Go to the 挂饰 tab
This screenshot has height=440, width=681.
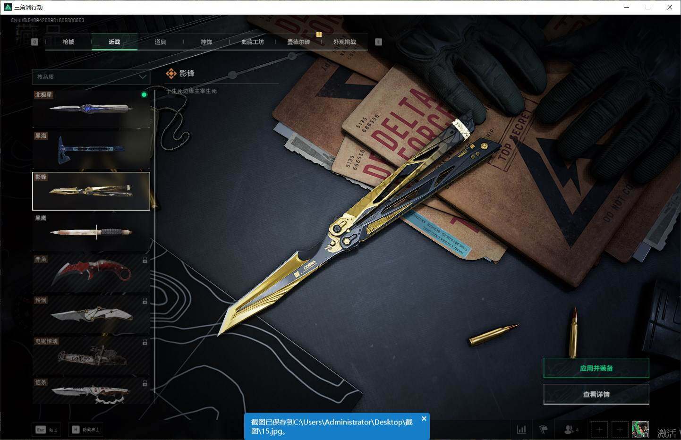[x=206, y=42]
